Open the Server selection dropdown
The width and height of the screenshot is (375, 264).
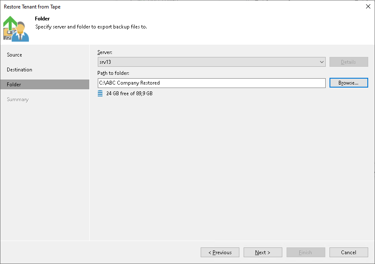pos(211,62)
